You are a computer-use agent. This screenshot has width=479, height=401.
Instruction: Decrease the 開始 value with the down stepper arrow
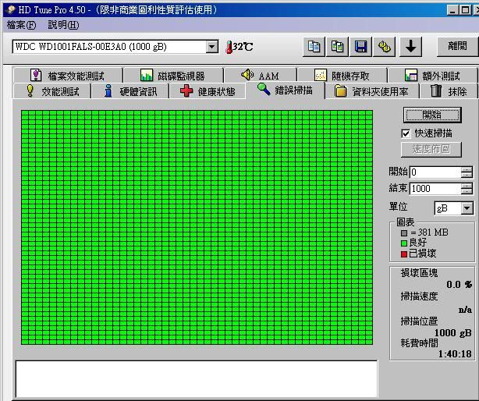coord(467,175)
